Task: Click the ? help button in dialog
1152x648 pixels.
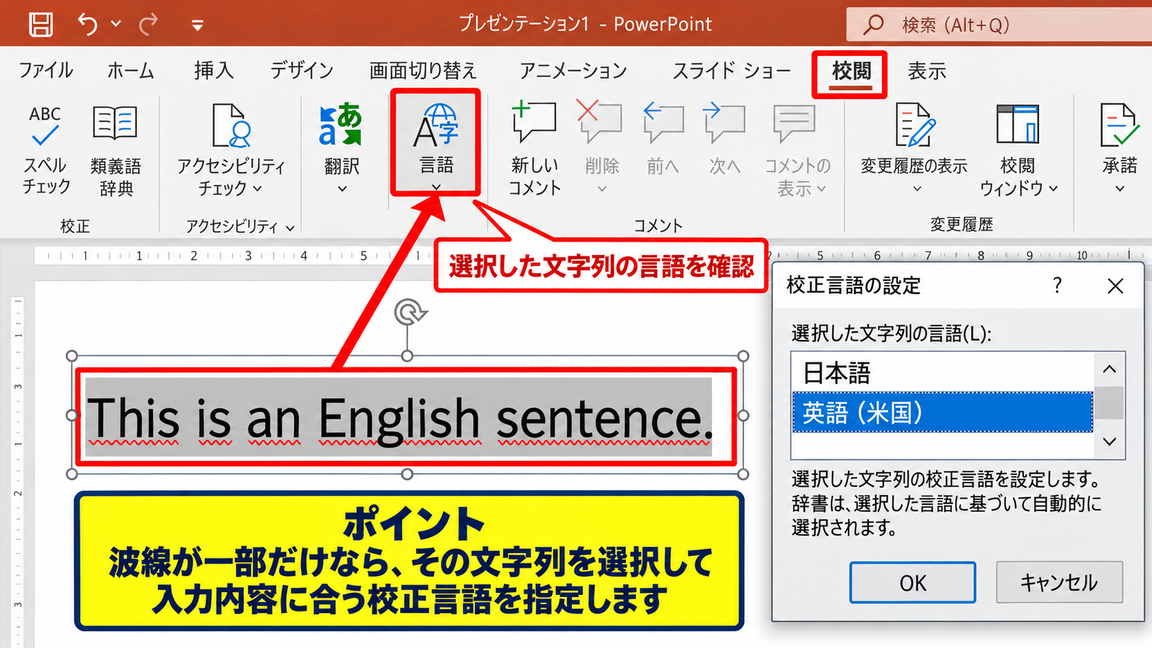Action: click(x=1057, y=285)
